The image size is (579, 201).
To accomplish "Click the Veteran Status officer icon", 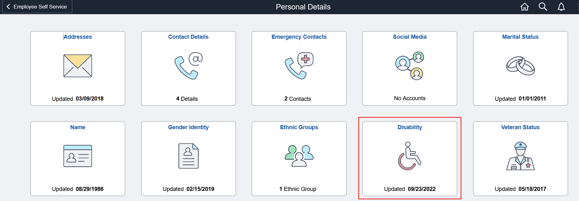I will tap(520, 156).
